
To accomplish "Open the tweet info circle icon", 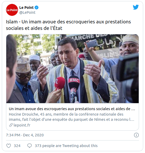I will (136, 135).
